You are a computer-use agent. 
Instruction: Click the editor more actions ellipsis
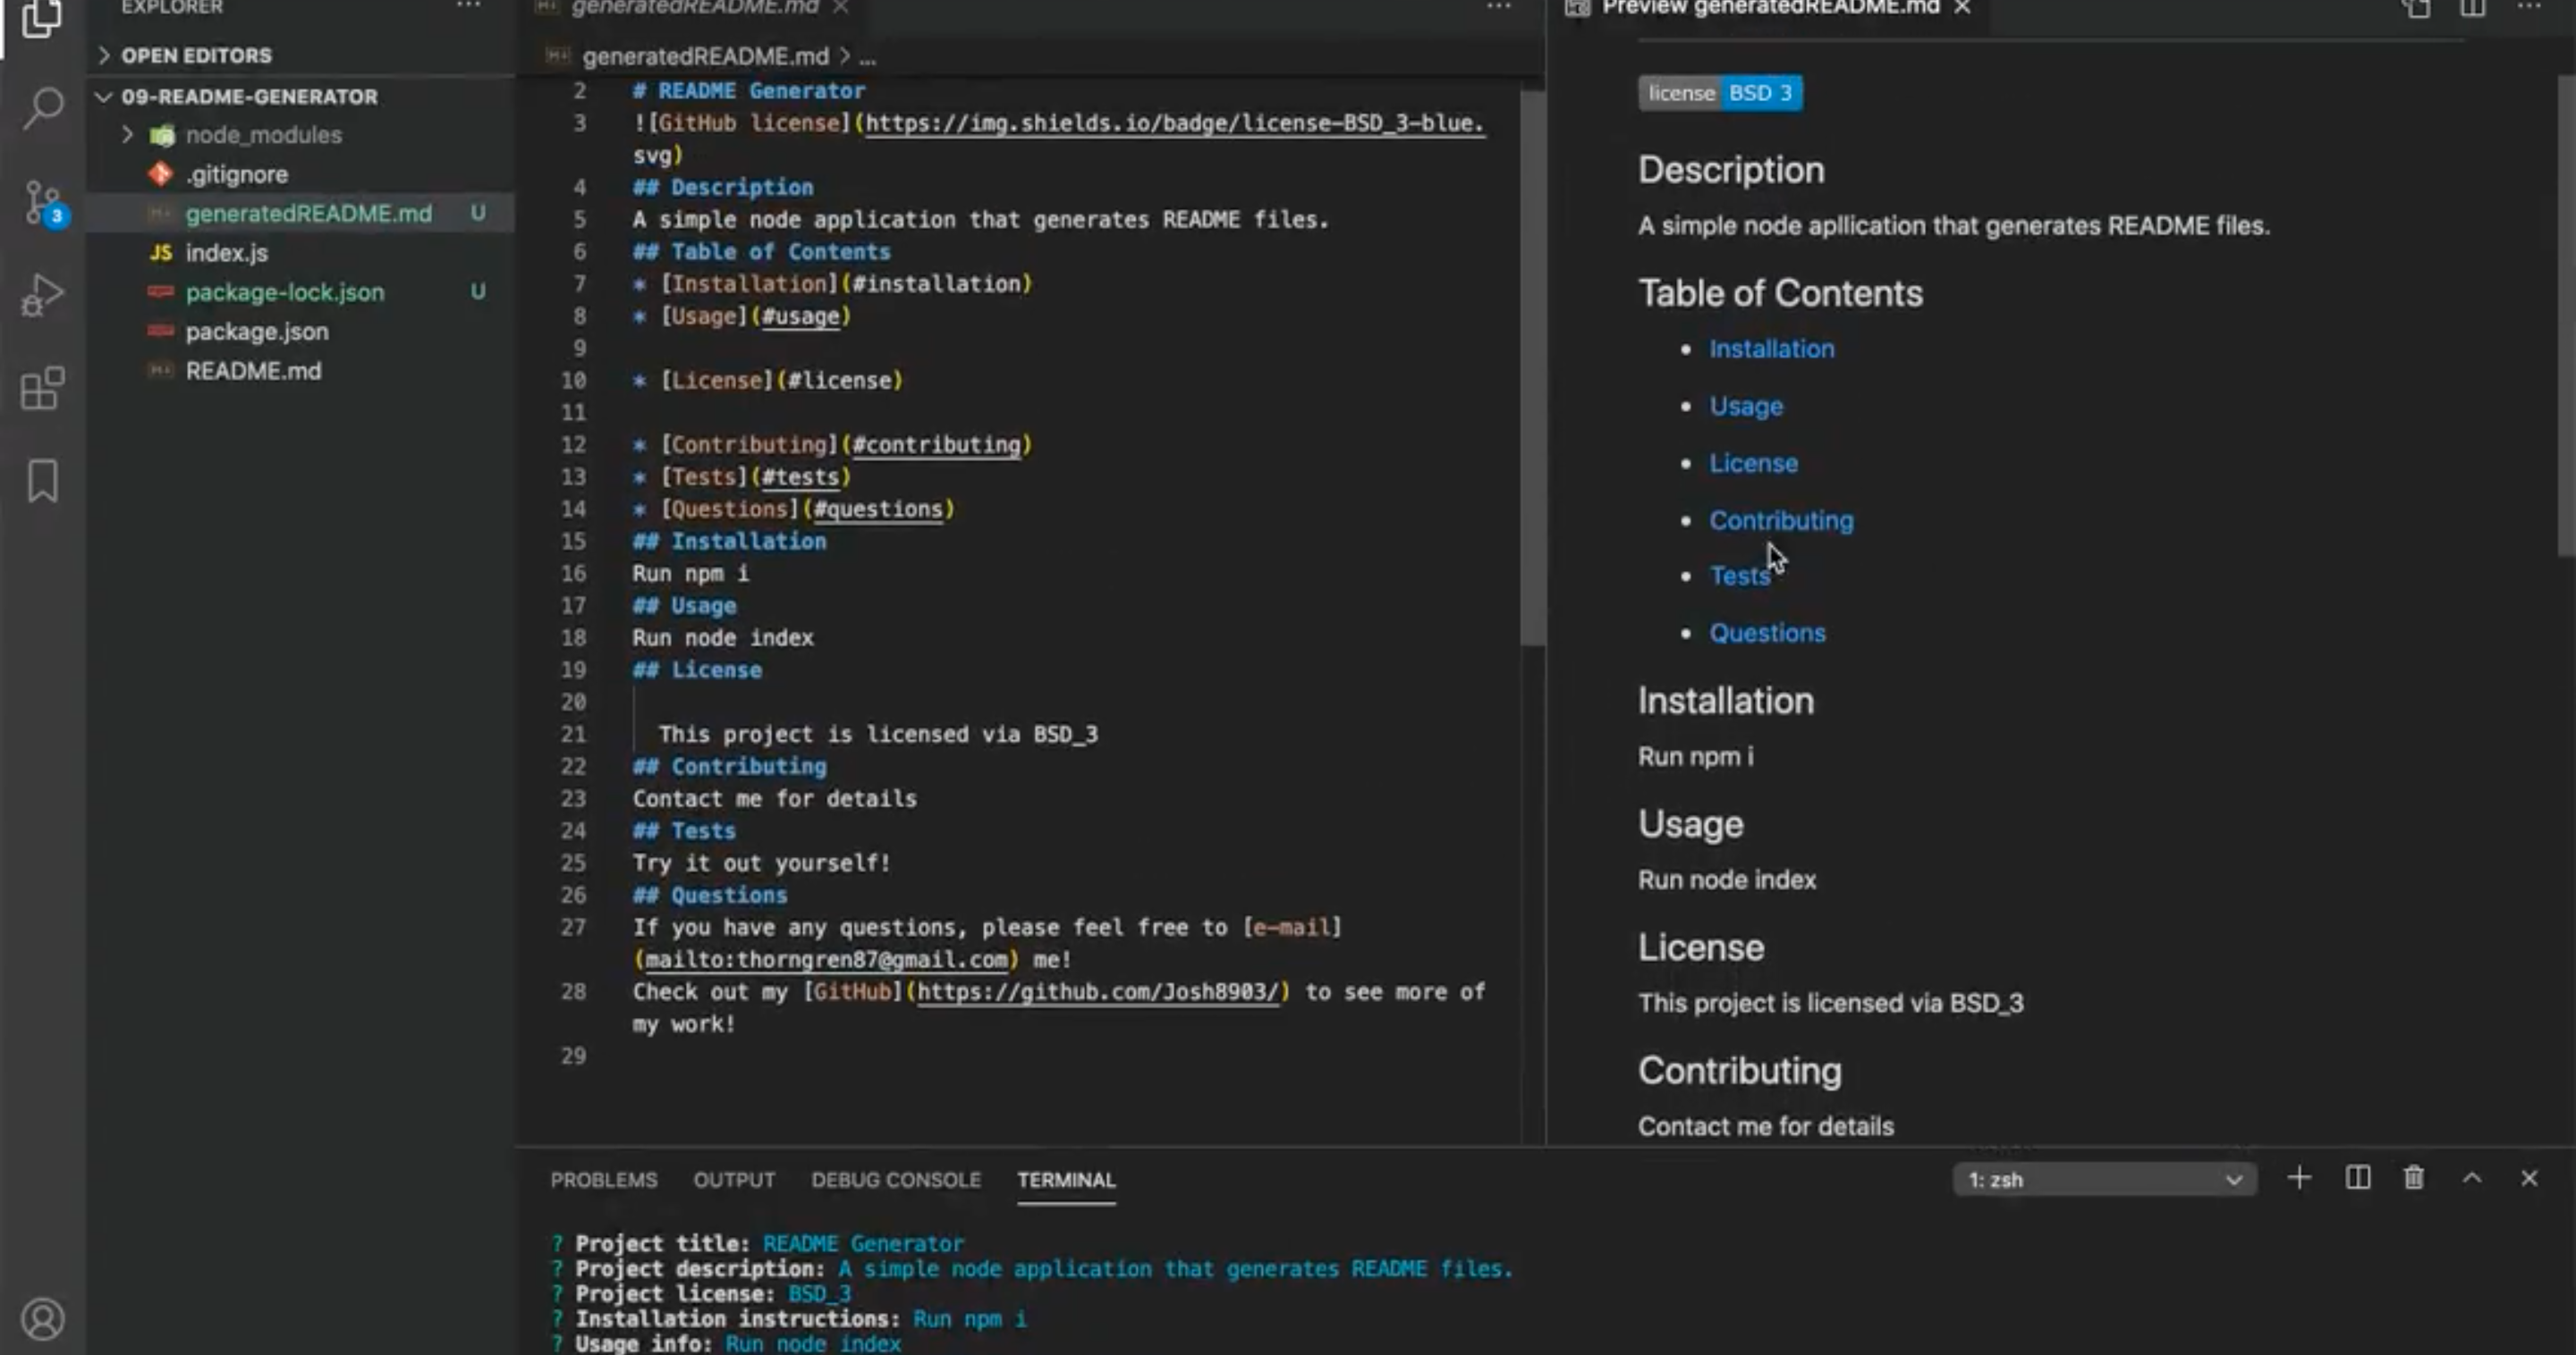click(x=1498, y=6)
